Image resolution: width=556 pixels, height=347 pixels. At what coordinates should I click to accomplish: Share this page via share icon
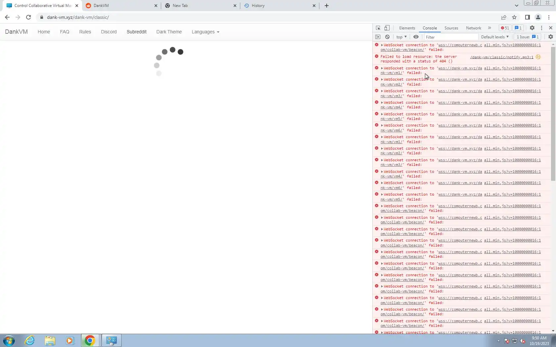point(504,17)
